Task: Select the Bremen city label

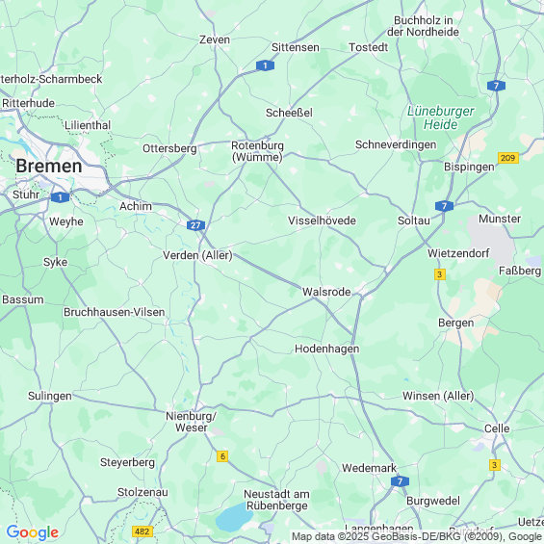Action: (49, 166)
